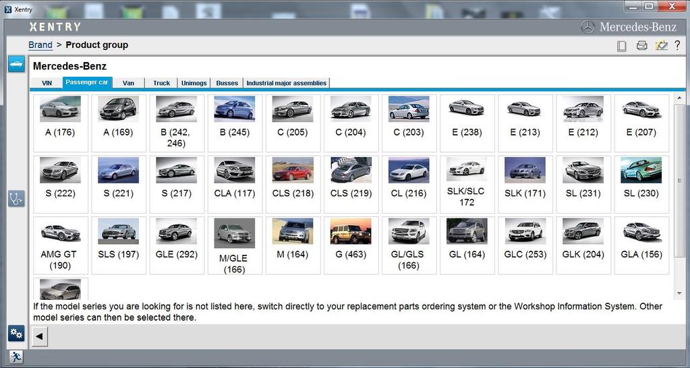This screenshot has width=690, height=368.
Task: Select the GLK (204) model tile
Action: pos(583,245)
